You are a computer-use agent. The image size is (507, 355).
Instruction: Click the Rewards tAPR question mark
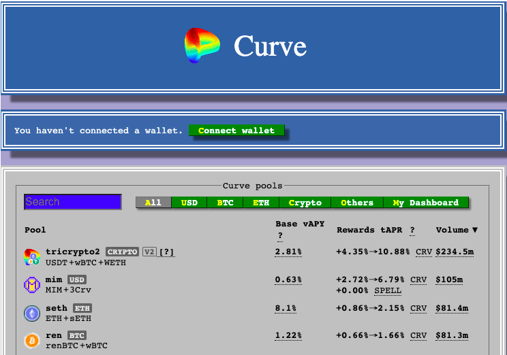tap(412, 230)
